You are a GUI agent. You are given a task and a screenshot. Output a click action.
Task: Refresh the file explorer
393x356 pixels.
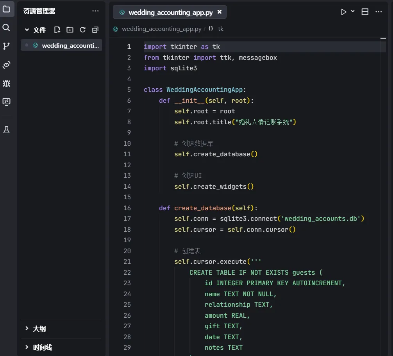[82, 30]
